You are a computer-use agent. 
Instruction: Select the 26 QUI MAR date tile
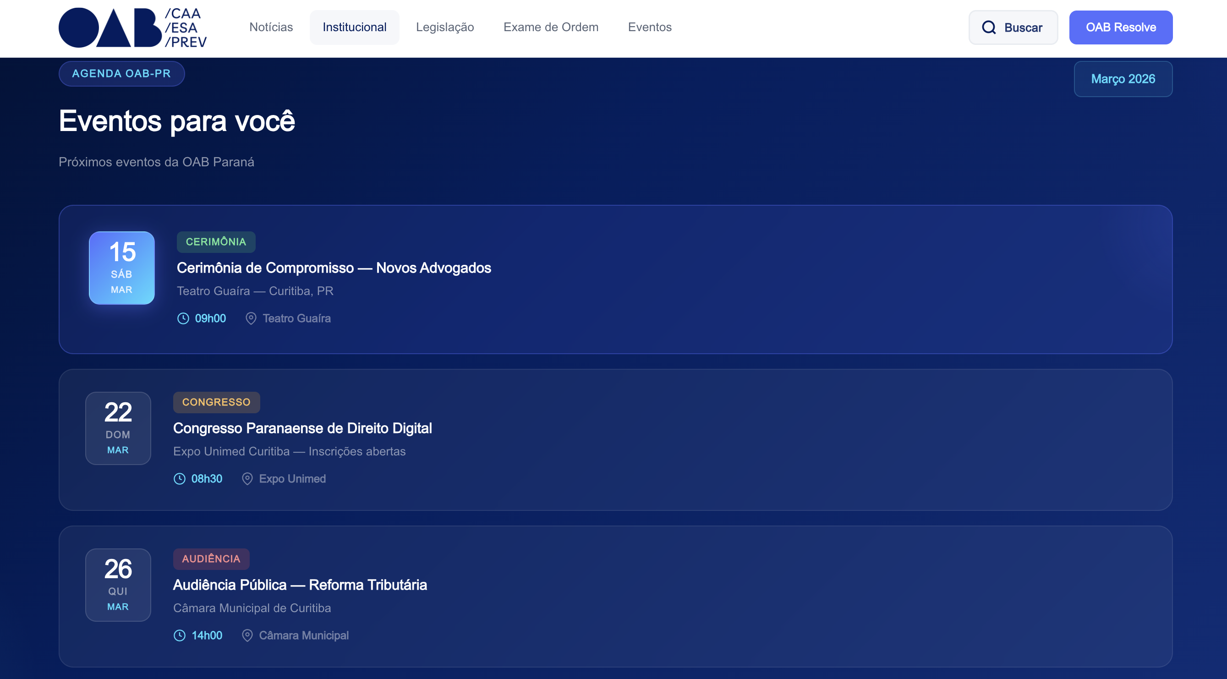118,585
